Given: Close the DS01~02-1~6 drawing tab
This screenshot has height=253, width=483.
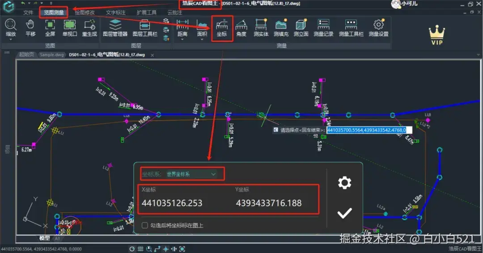Looking at the screenshot, I should (x=152, y=55).
